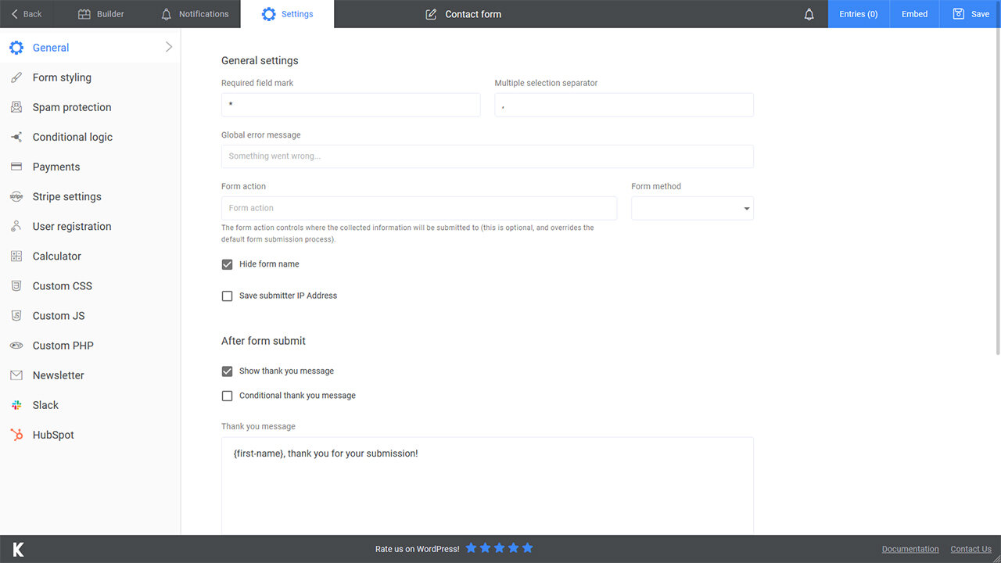Uncheck Hide form name checkbox
The width and height of the screenshot is (1001, 563).
[227, 264]
